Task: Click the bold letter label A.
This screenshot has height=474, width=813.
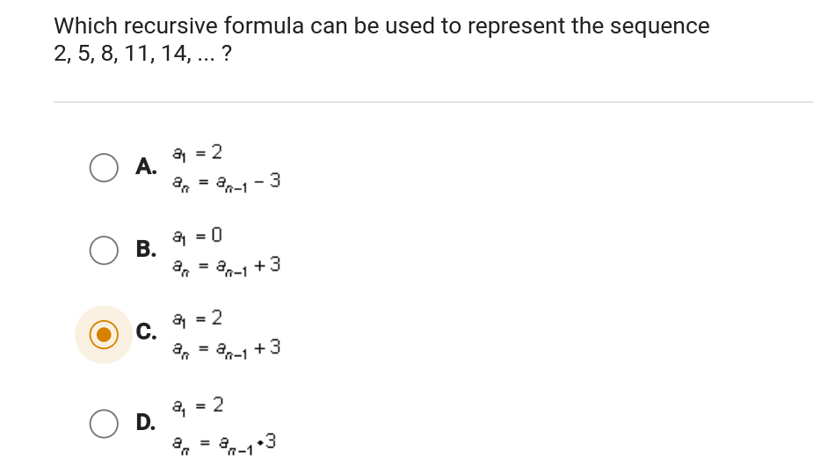Action: click(x=146, y=166)
